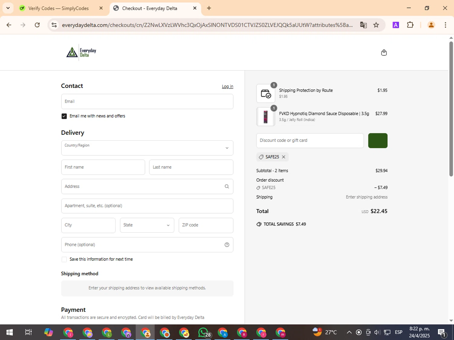
Task: Focus the Apartment, suite field
Action: [x=147, y=206]
